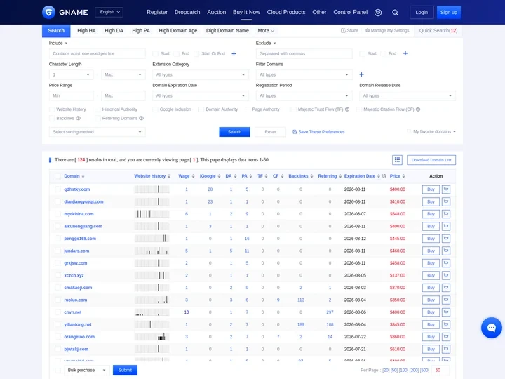Viewport: 505px width, 379px height.
Task: Click the Price Range Min input field
Action: pyautogui.click(x=72, y=95)
